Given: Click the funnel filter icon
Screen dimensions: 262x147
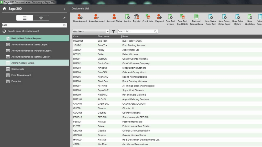Looking at the screenshot, I should pyautogui.click(x=113, y=31).
